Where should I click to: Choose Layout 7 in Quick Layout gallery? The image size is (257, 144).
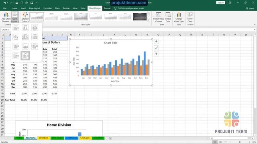click(x=16, y=46)
